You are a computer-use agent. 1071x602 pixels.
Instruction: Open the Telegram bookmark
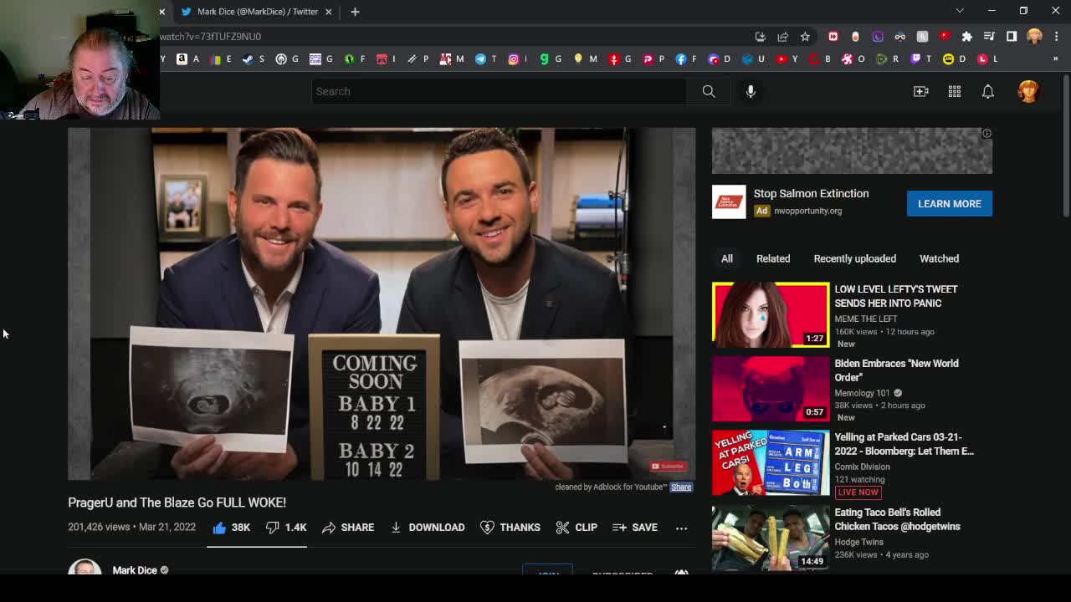tap(485, 59)
